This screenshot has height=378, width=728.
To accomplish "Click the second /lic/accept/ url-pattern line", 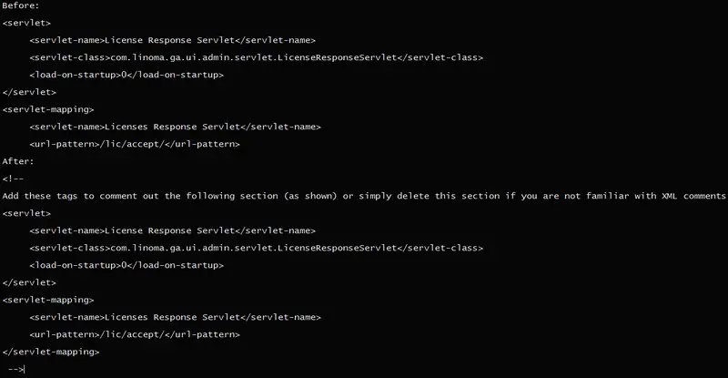I will (x=135, y=334).
